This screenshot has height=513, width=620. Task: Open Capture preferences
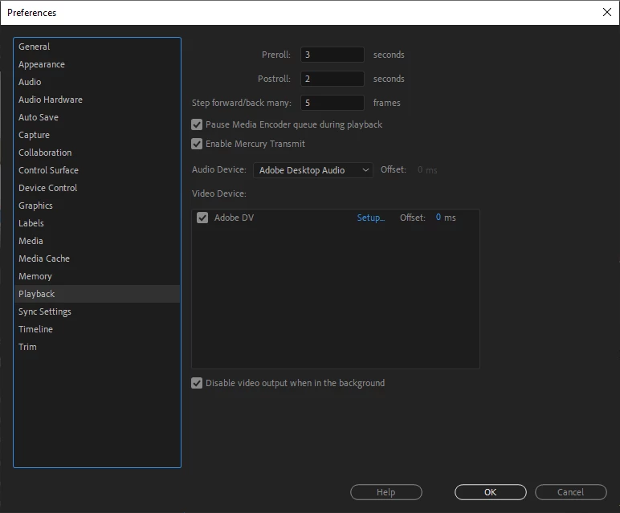pyautogui.click(x=97, y=135)
